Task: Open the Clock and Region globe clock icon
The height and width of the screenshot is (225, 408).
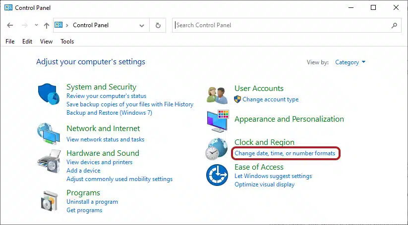Action: coord(217,149)
